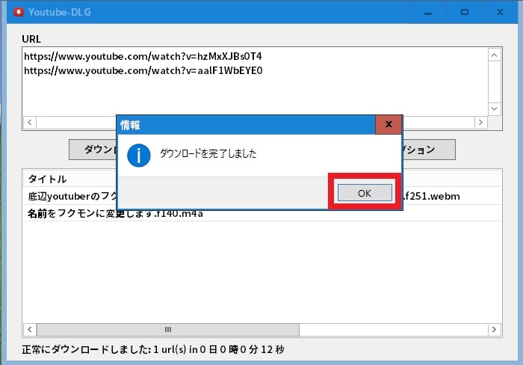Click the 正常にダウンロードしました status text
Image resolution: width=523 pixels, height=365 pixels.
click(153, 349)
